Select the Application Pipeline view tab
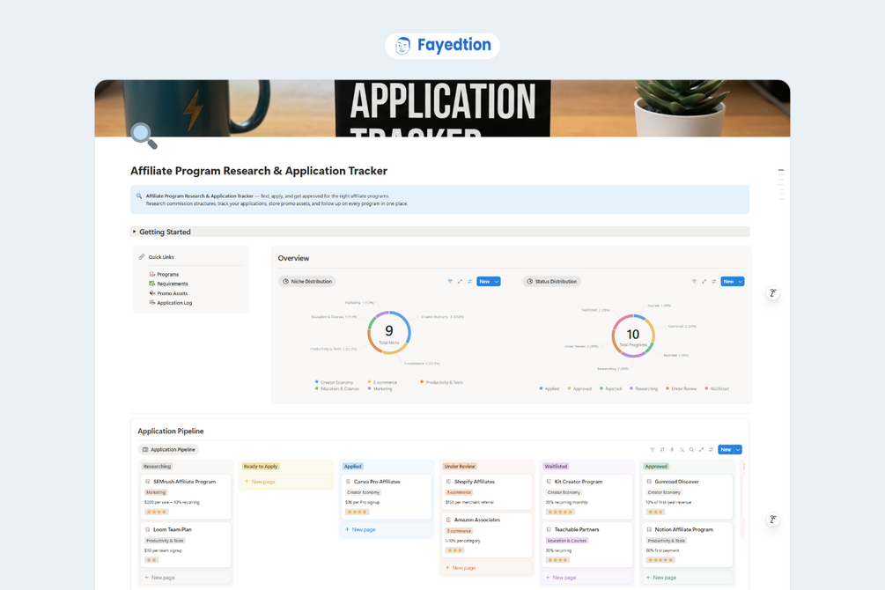Viewport: 885px width, 590px height. click(x=168, y=450)
